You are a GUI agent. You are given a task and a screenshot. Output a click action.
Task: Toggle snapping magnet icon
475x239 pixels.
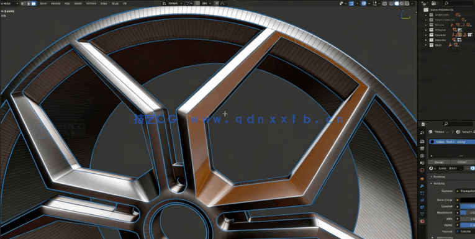pos(197,3)
